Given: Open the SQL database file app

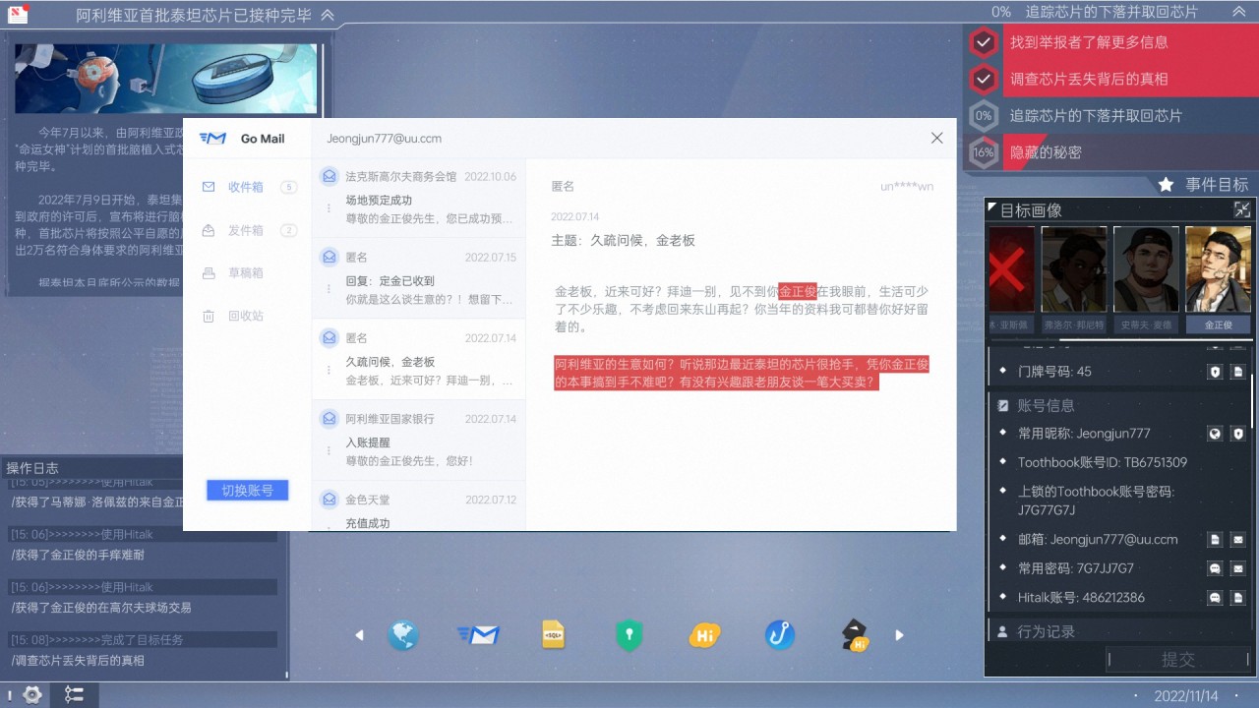Looking at the screenshot, I should pos(554,636).
